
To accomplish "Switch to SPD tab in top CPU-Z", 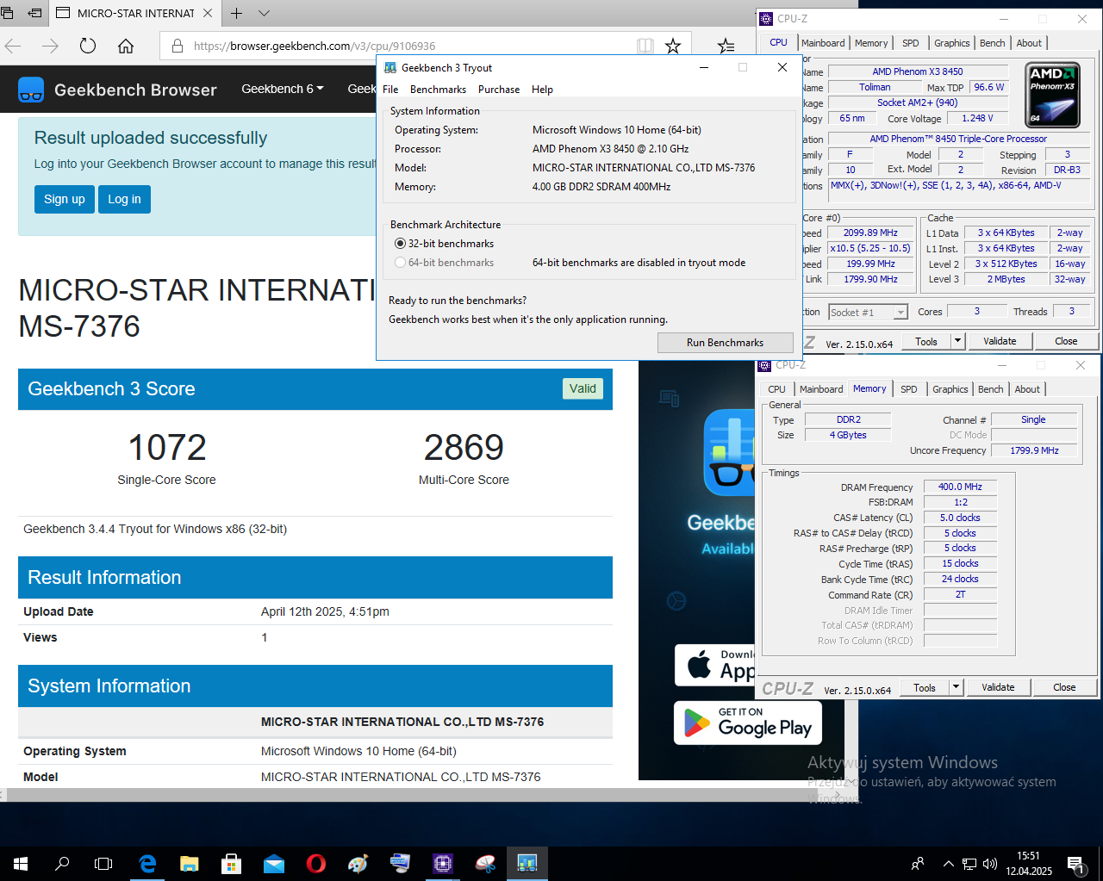I will click(x=911, y=43).
